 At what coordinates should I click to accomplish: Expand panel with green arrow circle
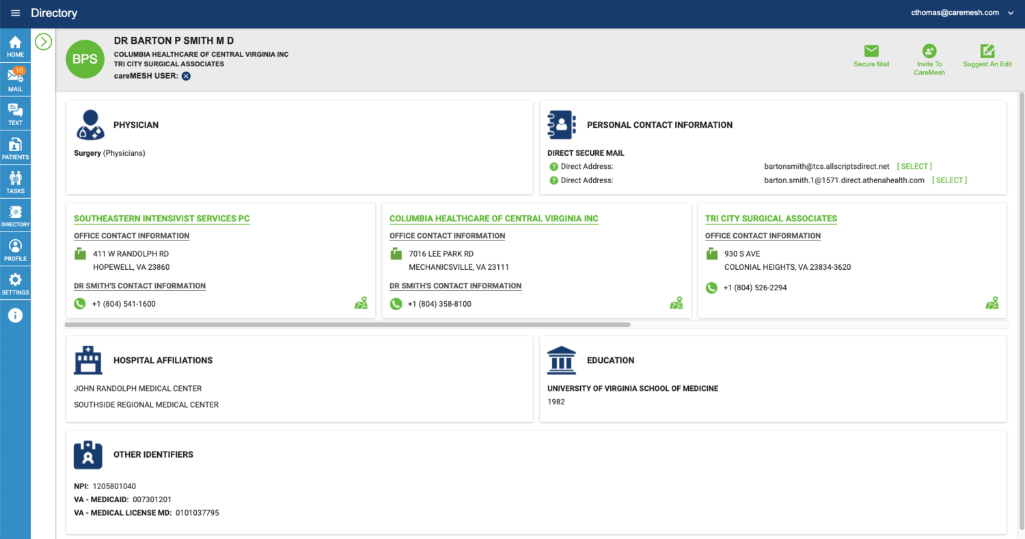tap(43, 42)
